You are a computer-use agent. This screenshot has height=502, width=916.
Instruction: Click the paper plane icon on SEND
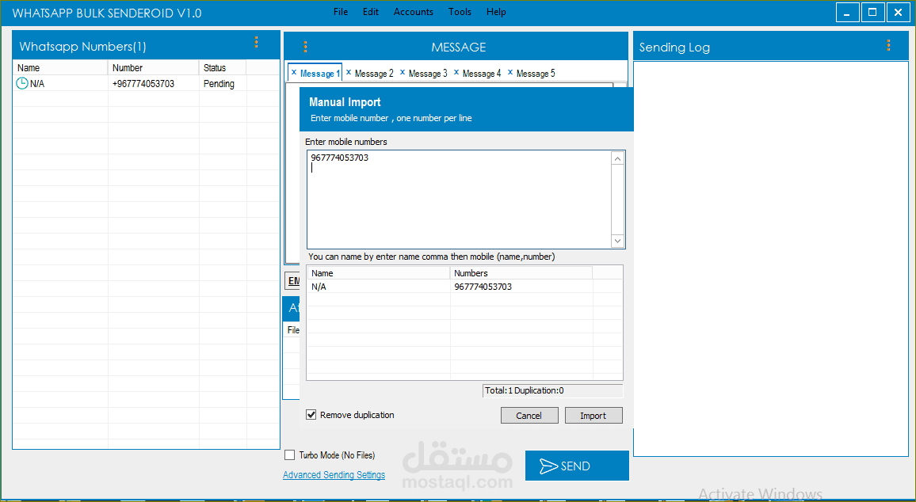548,466
